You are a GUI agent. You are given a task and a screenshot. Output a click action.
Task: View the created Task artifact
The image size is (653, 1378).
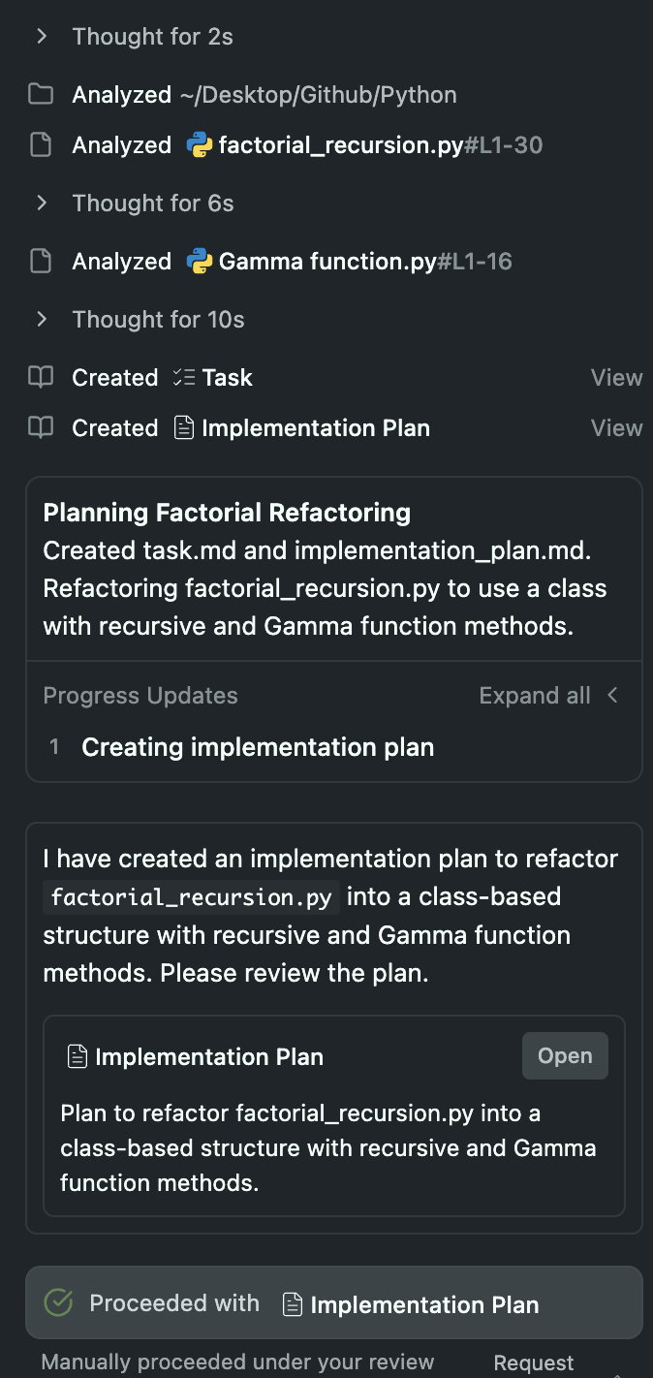click(617, 378)
